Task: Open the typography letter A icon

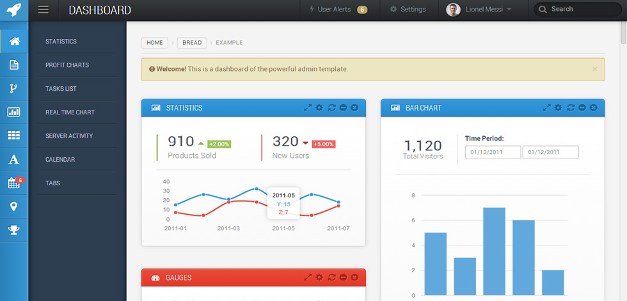Action: [x=14, y=159]
